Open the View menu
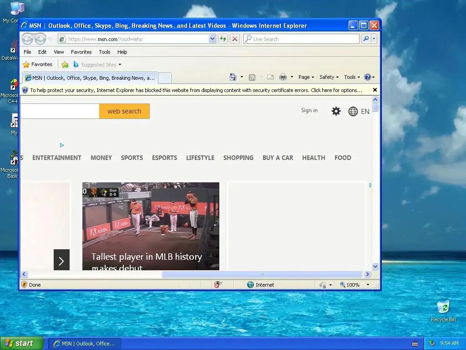The height and width of the screenshot is (350, 466). [59, 52]
